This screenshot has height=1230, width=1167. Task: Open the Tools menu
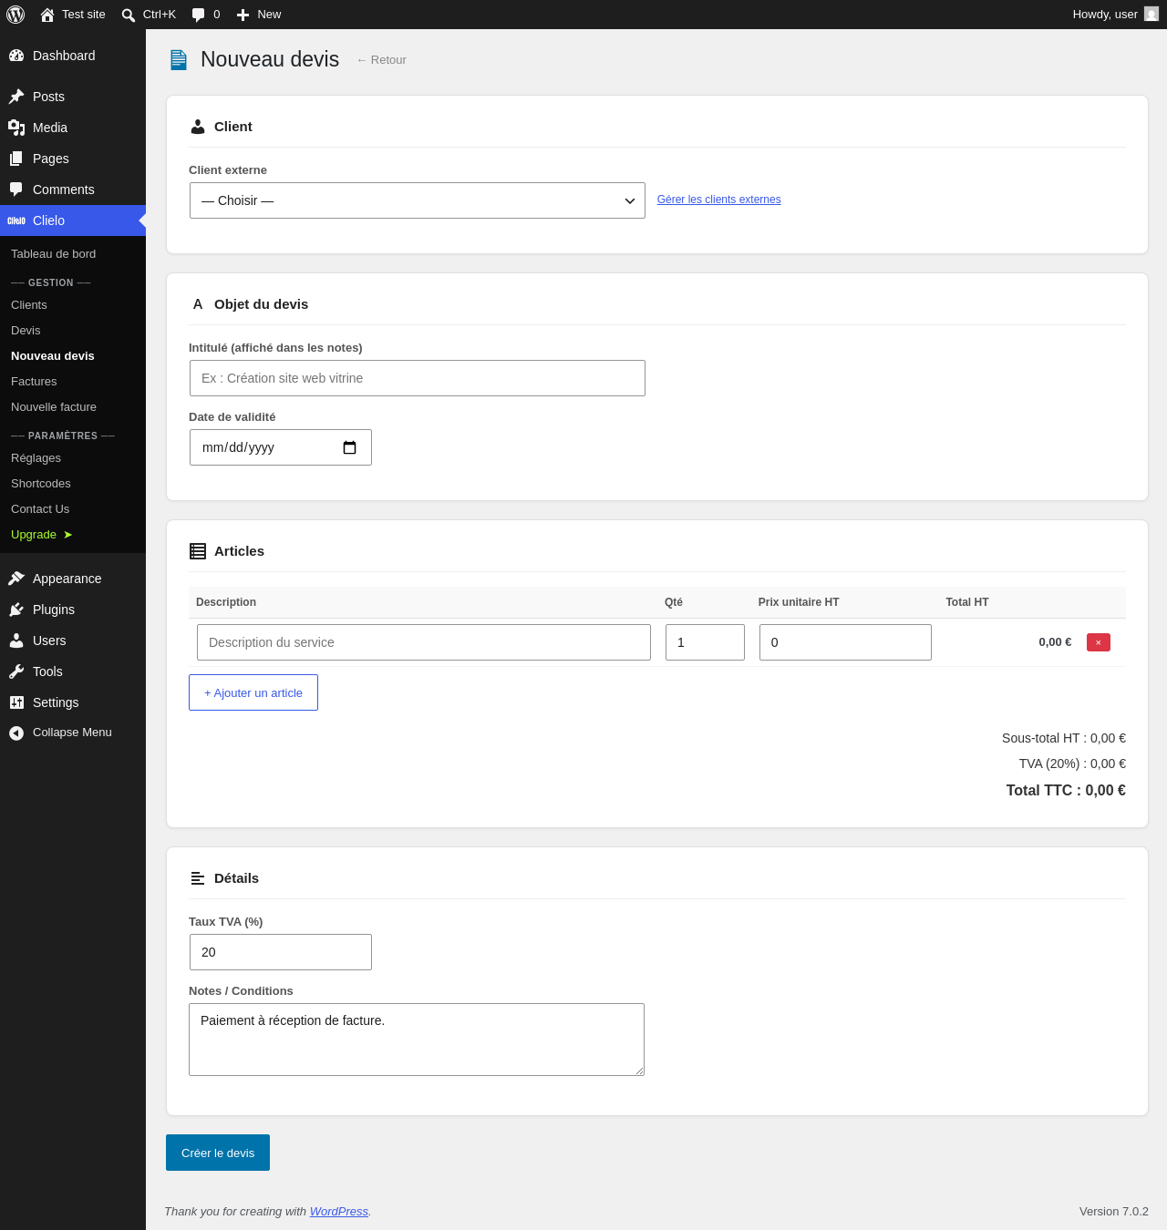[73, 671]
